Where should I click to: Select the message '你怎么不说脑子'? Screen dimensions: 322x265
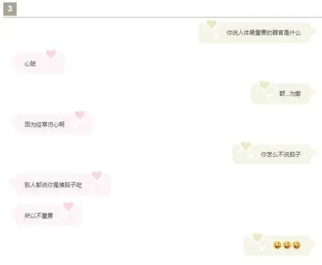click(281, 154)
